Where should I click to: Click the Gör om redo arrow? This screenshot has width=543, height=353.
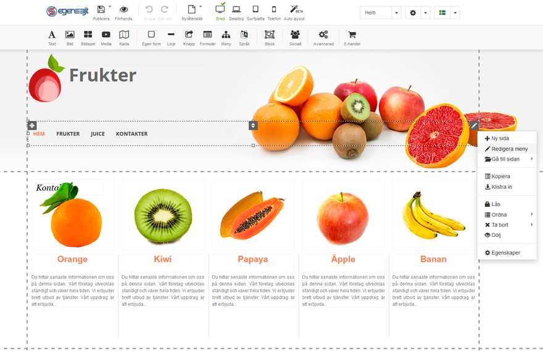tap(165, 9)
